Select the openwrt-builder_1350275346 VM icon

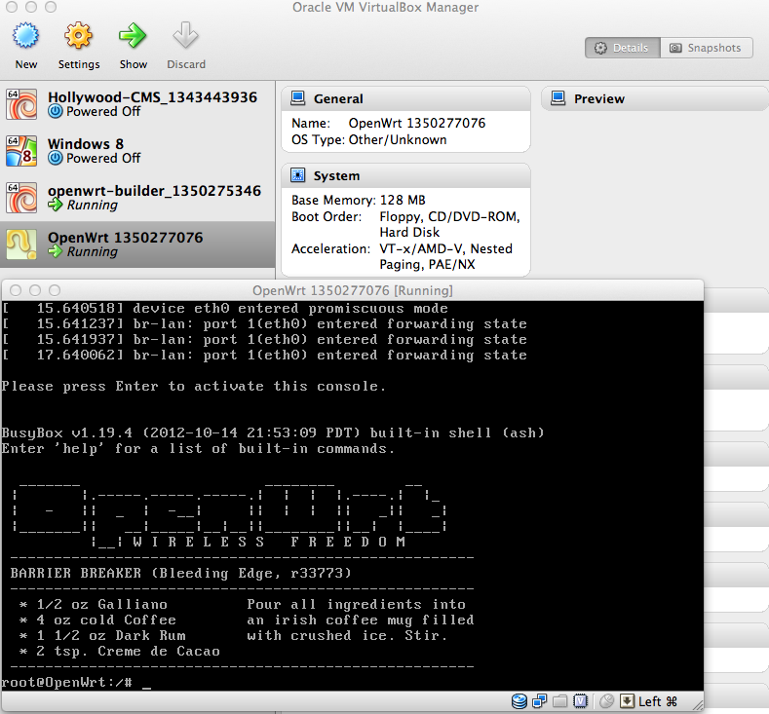[x=21, y=198]
